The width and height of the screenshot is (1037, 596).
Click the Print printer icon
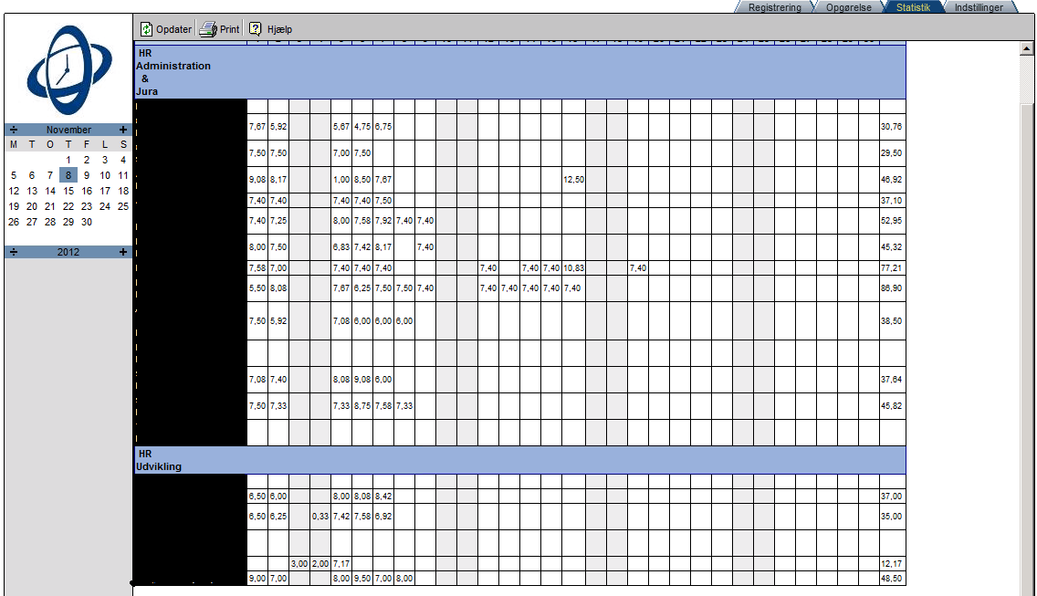point(208,29)
